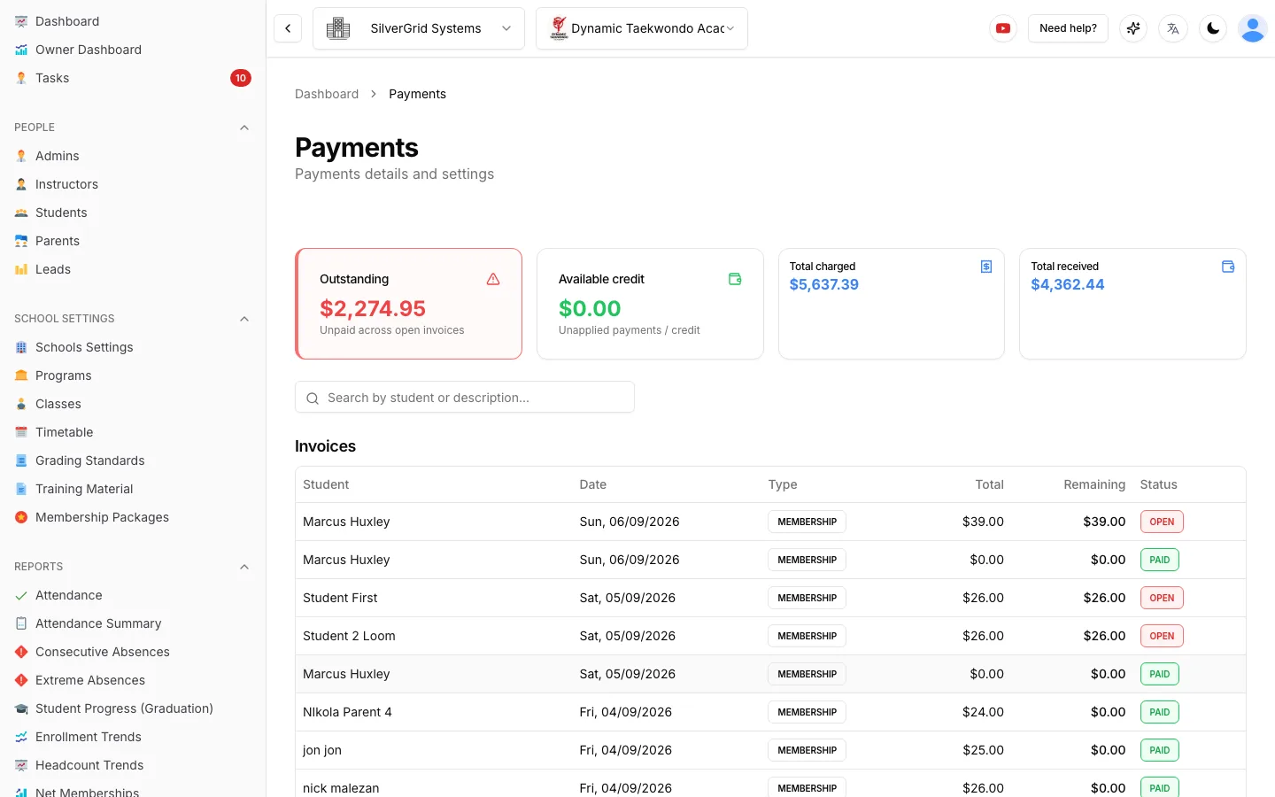Click the Timetable calendar icon
The height and width of the screenshot is (797, 1275).
click(x=21, y=432)
